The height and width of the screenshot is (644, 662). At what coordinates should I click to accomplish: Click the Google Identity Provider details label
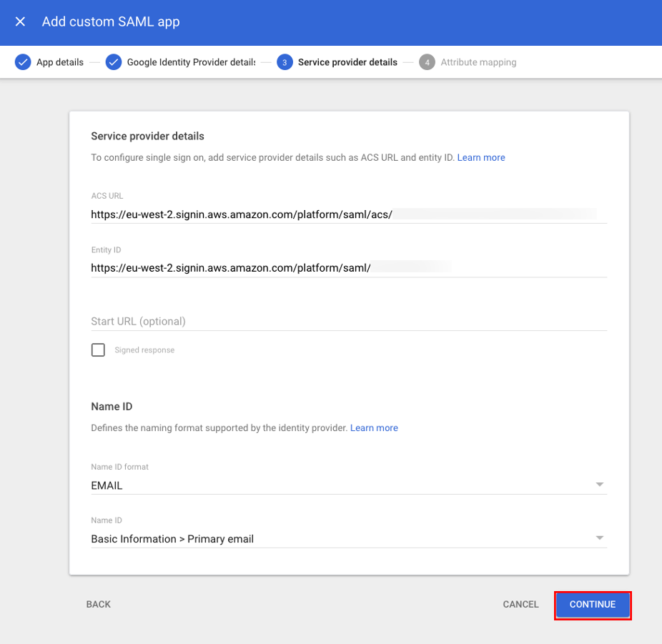click(189, 62)
